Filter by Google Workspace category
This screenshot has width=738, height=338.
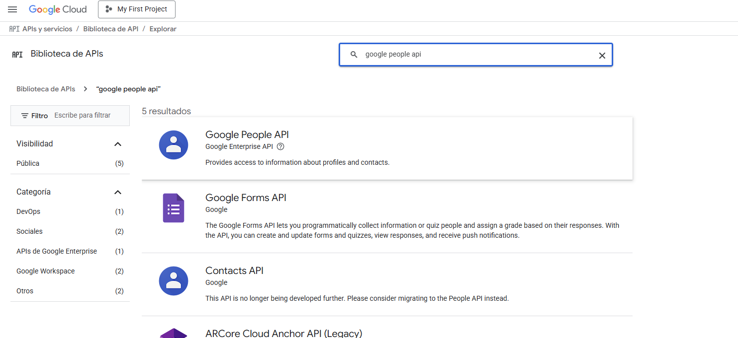pyautogui.click(x=45, y=271)
